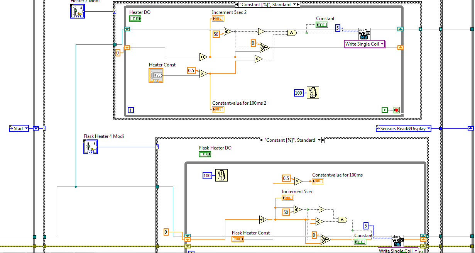The image size is (475, 253).
Task: Click Increment 5sec 2 DBL indicator terminal
Action: pos(218,19)
